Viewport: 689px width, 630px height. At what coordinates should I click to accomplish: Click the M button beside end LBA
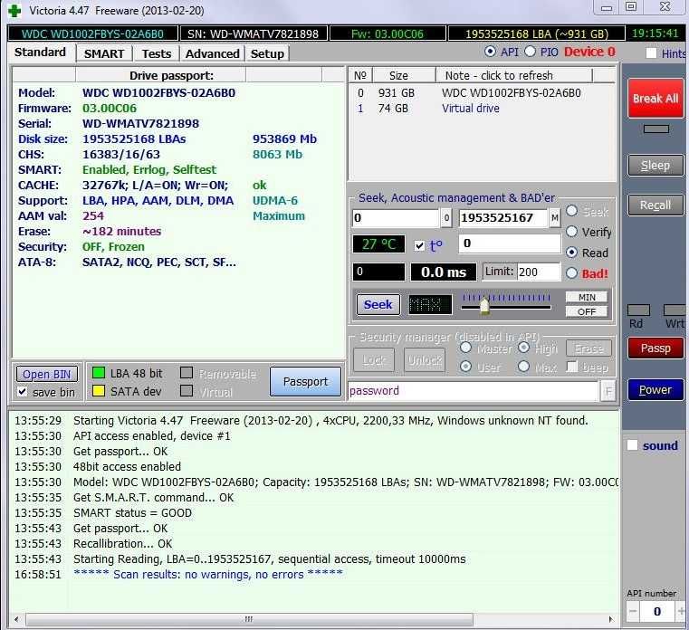[x=555, y=218]
